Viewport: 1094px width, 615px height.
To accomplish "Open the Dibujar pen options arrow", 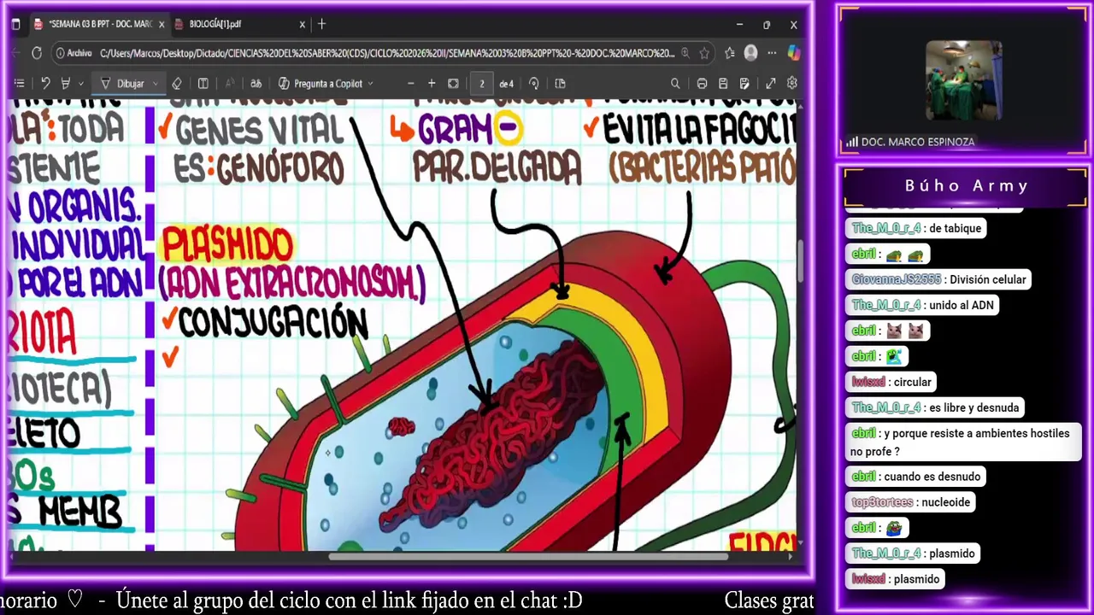I will pyautogui.click(x=155, y=84).
